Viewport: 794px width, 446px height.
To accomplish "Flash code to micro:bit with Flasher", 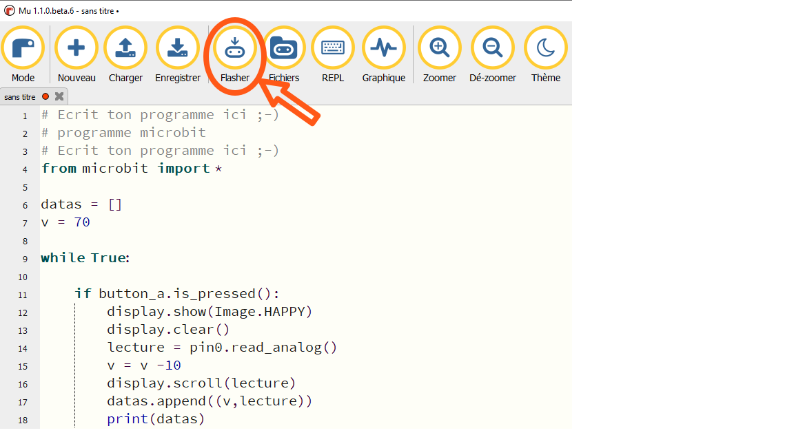I will click(234, 54).
